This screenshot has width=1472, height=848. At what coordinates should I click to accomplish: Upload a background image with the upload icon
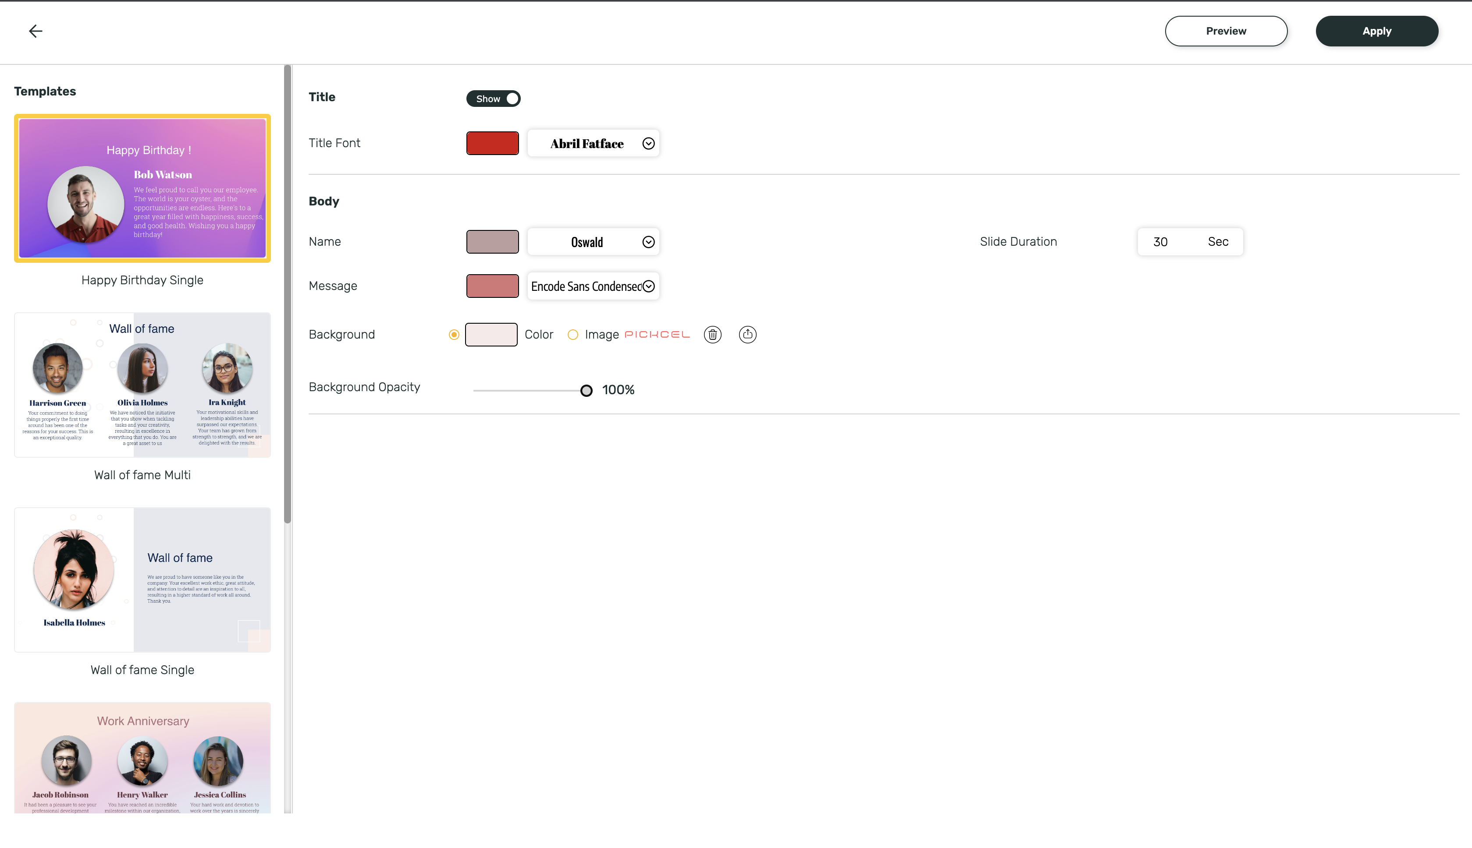point(748,334)
